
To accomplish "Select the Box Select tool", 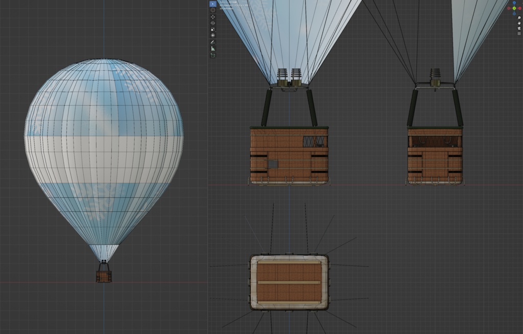I will pyautogui.click(x=213, y=4).
